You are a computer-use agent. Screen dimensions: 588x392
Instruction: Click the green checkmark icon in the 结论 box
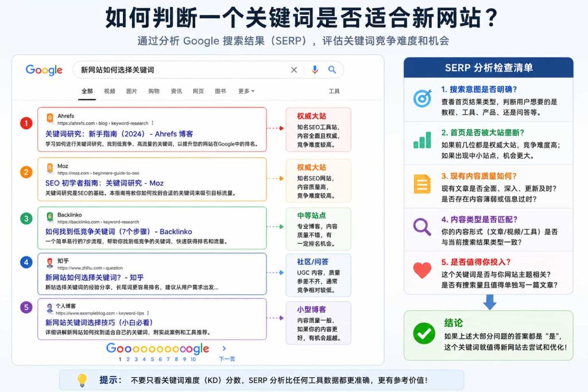[424, 333]
